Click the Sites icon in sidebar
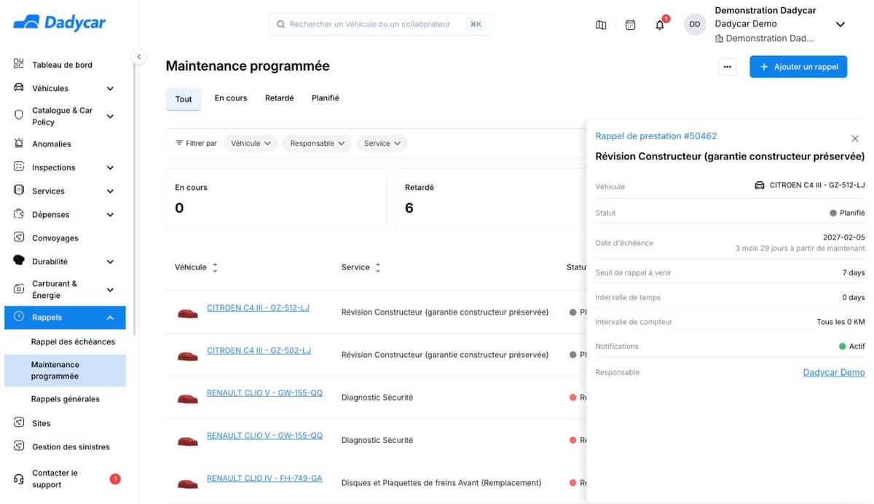 pos(19,422)
